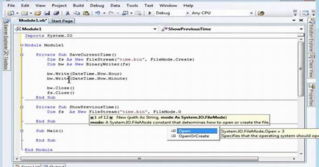Collapse the SaveCurrentTime sub outline
Screen dimensions: 319x167
pyautogui.click(x=22, y=55)
